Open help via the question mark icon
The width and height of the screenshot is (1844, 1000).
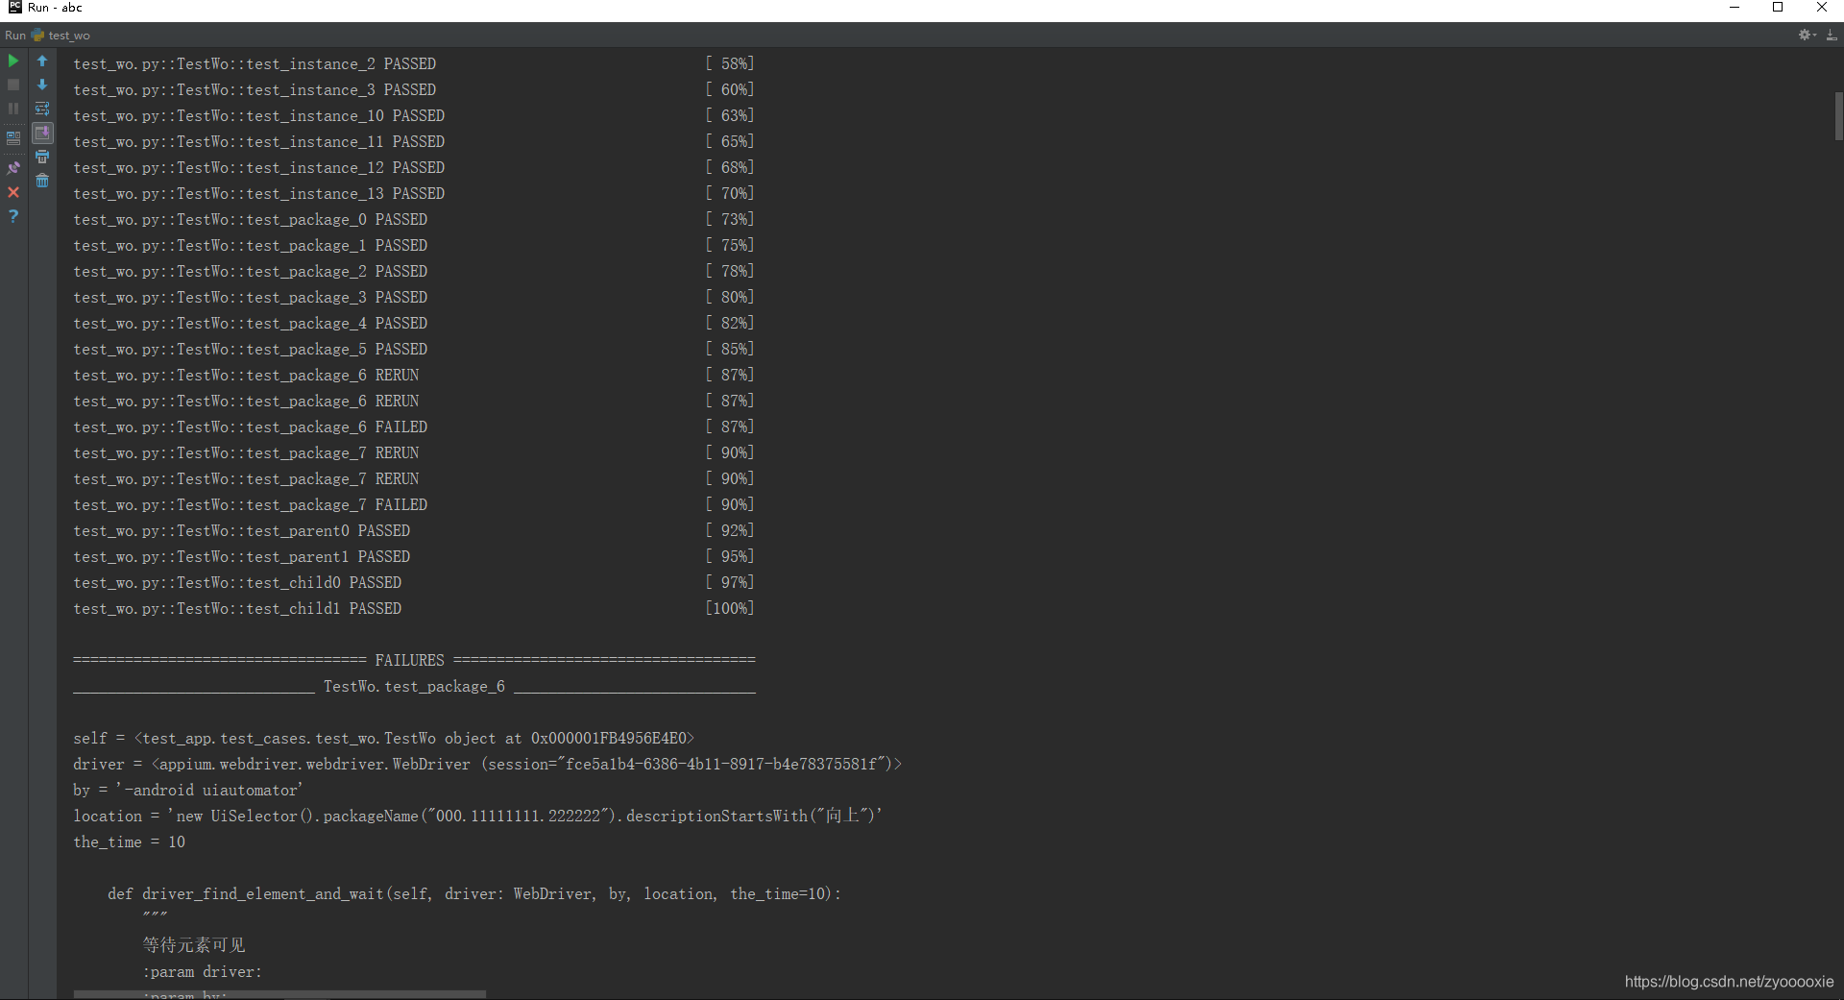pyautogui.click(x=13, y=216)
